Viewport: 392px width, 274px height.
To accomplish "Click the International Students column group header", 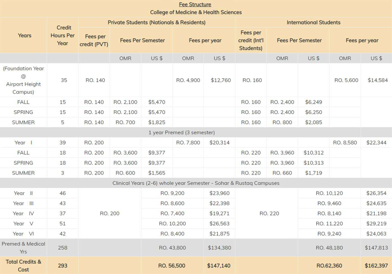I will 313,22.
